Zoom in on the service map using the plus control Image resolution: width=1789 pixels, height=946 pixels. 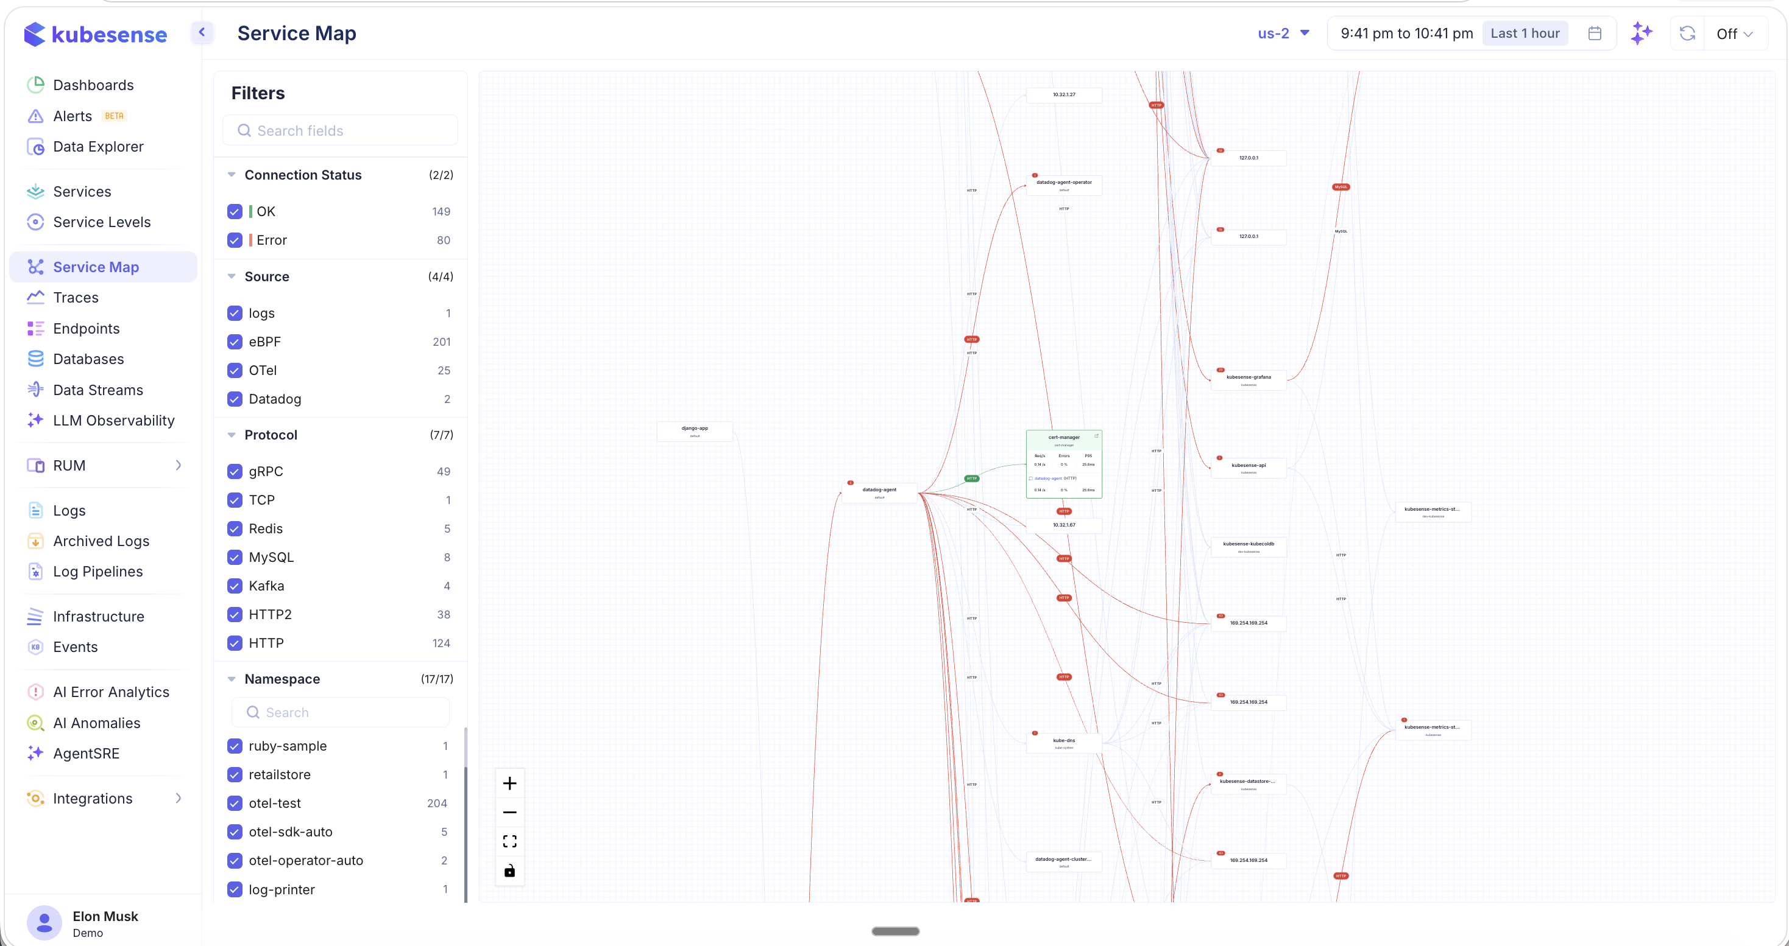(509, 782)
